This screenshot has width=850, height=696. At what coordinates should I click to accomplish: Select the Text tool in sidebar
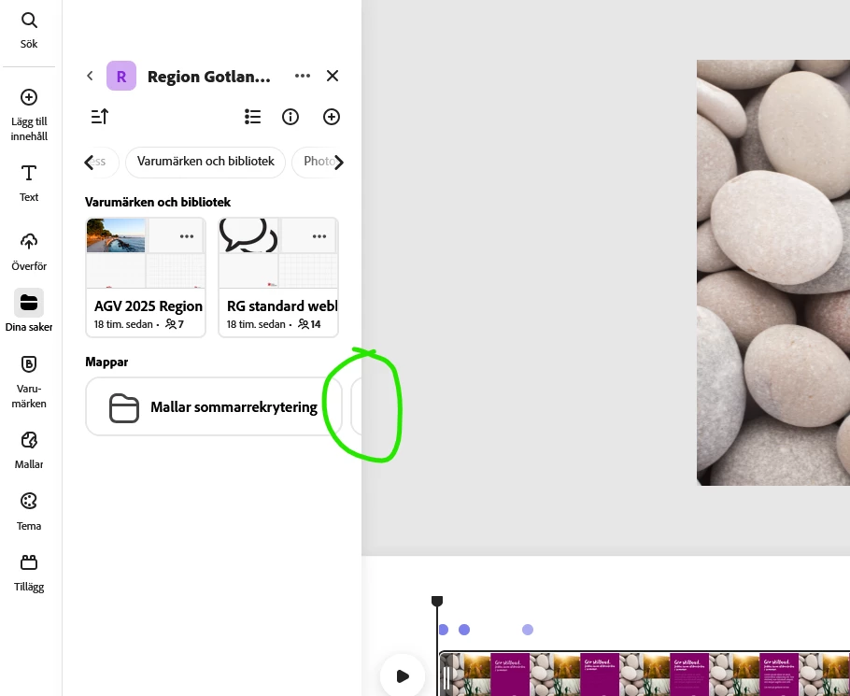pyautogui.click(x=29, y=183)
